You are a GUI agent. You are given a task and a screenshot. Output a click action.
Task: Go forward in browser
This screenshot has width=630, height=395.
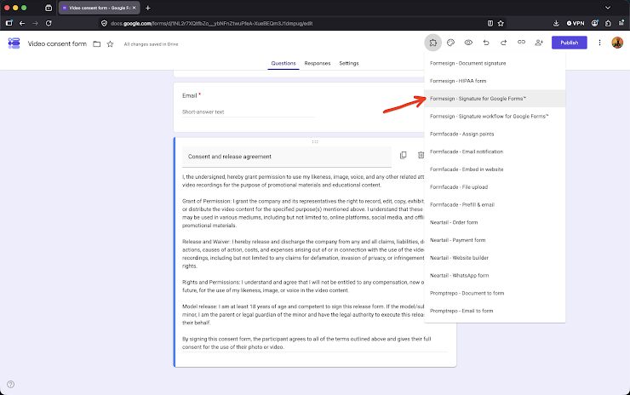[36, 23]
